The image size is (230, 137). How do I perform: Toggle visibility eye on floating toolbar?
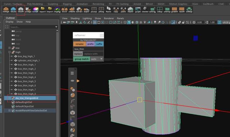click(72, 81)
